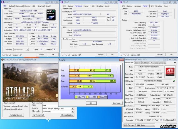Click OK in the Memory CPU-Z window

click(172, 55)
